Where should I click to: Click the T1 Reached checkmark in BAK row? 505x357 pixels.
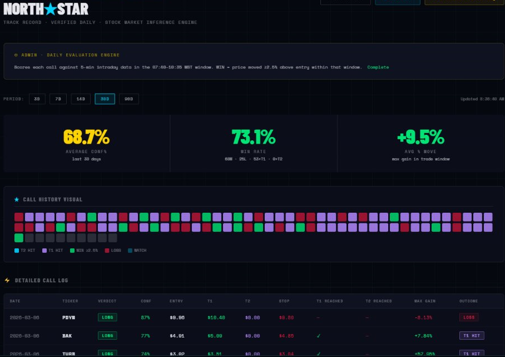(x=318, y=336)
